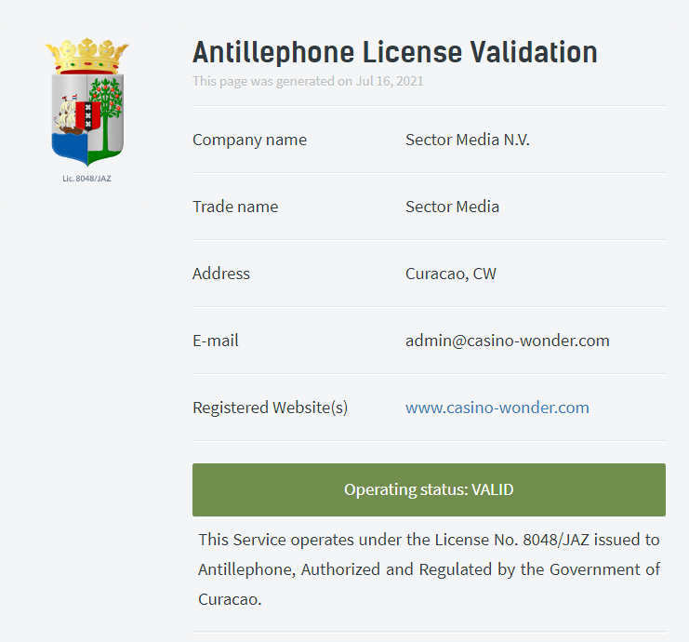
Task: Click the orange tree on the shield
Action: click(x=105, y=113)
